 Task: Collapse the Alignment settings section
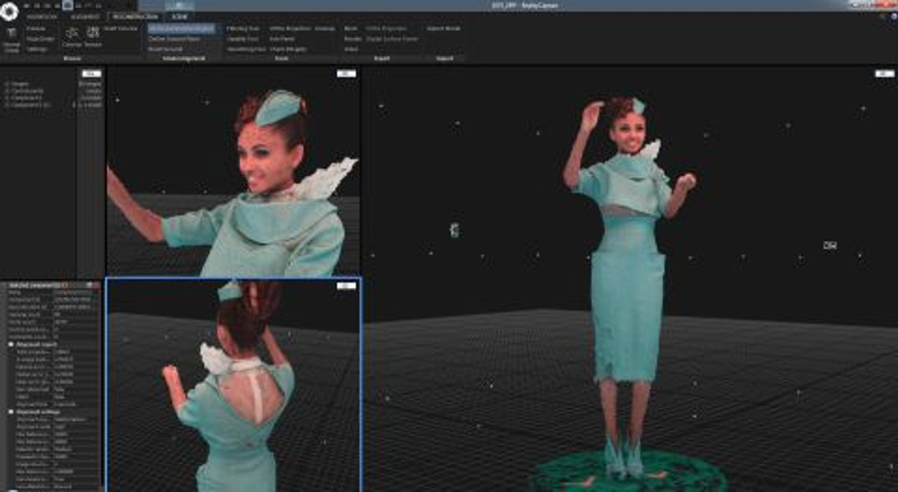[10, 411]
